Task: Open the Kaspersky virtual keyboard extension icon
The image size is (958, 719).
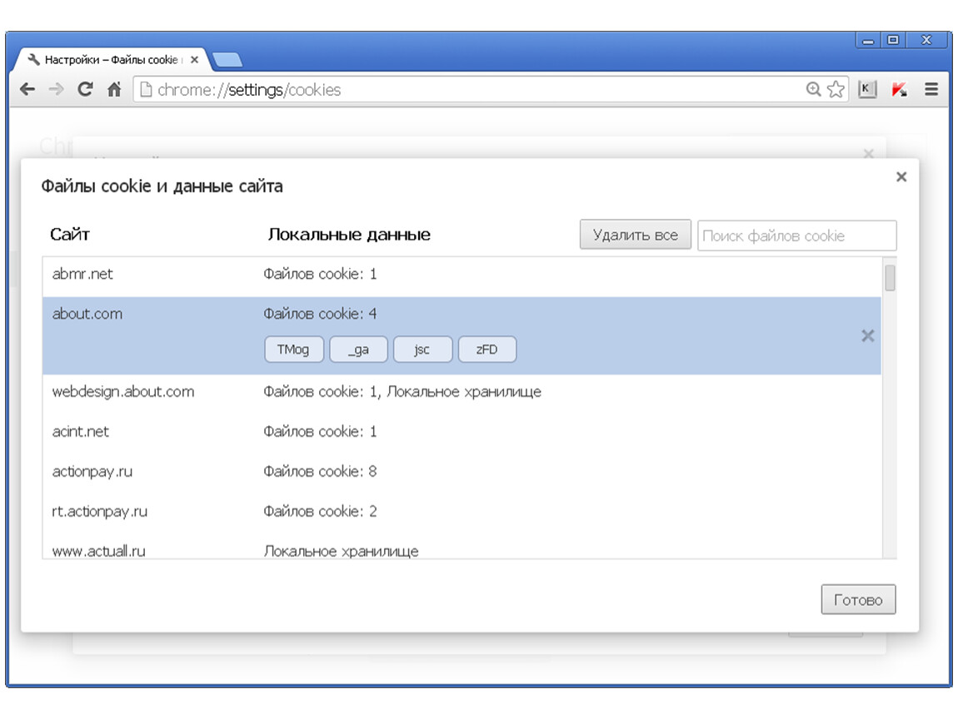Action: 867,90
